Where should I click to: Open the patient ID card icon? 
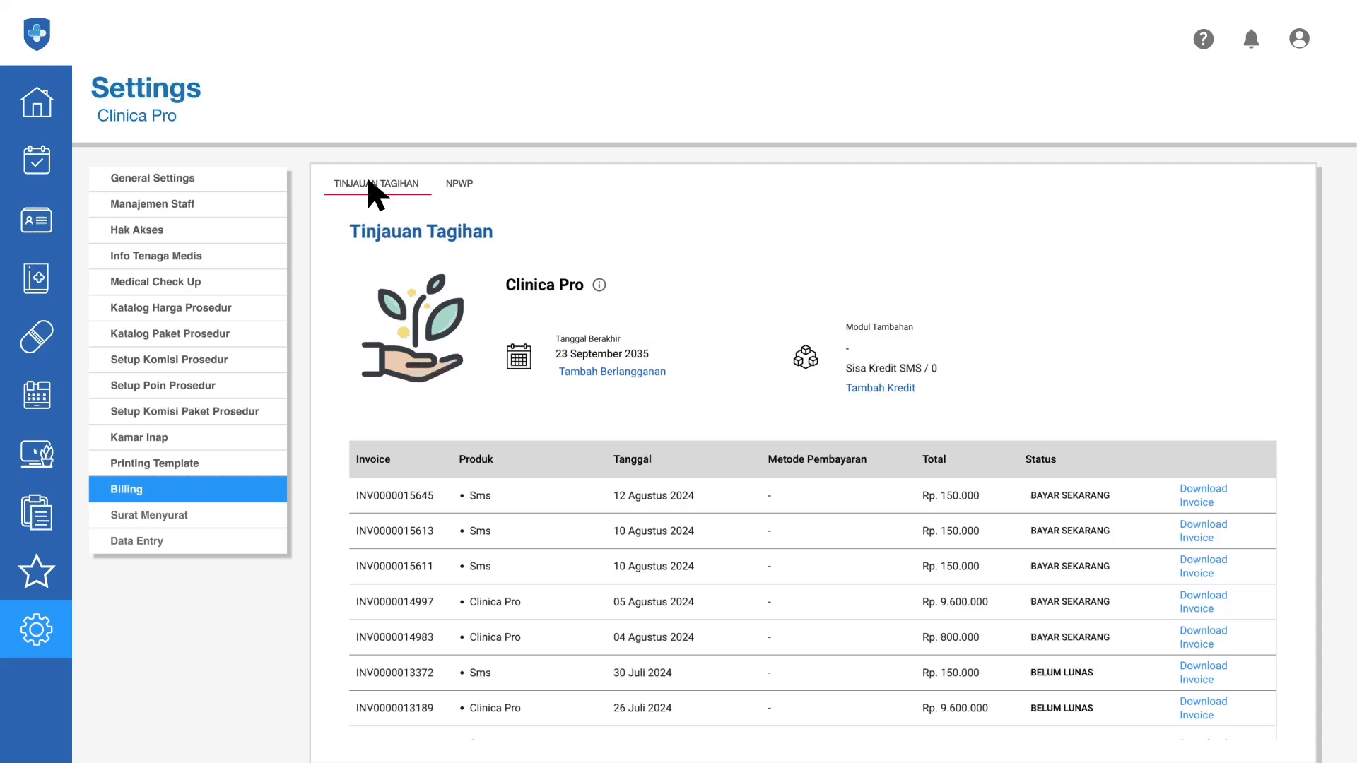pyautogui.click(x=36, y=220)
